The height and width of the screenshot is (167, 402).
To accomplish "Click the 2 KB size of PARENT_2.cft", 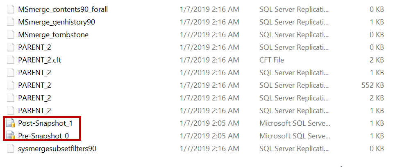I will pyautogui.click(x=376, y=60).
